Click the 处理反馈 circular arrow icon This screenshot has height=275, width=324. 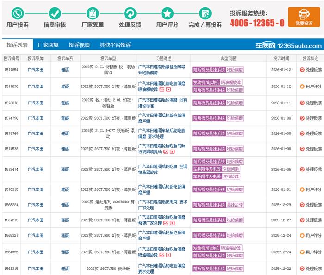tap(130, 12)
